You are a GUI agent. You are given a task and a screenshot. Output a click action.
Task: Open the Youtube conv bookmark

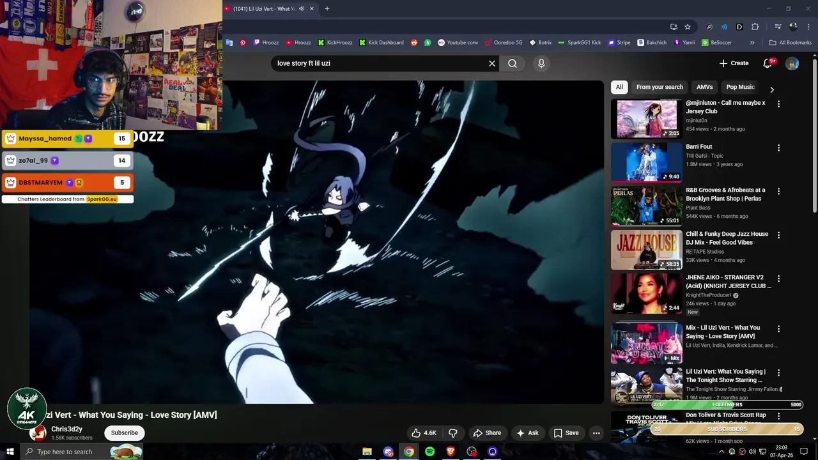click(x=458, y=43)
